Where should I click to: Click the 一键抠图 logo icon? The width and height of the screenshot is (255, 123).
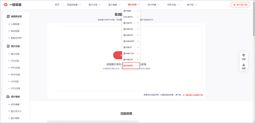[x=5, y=5]
